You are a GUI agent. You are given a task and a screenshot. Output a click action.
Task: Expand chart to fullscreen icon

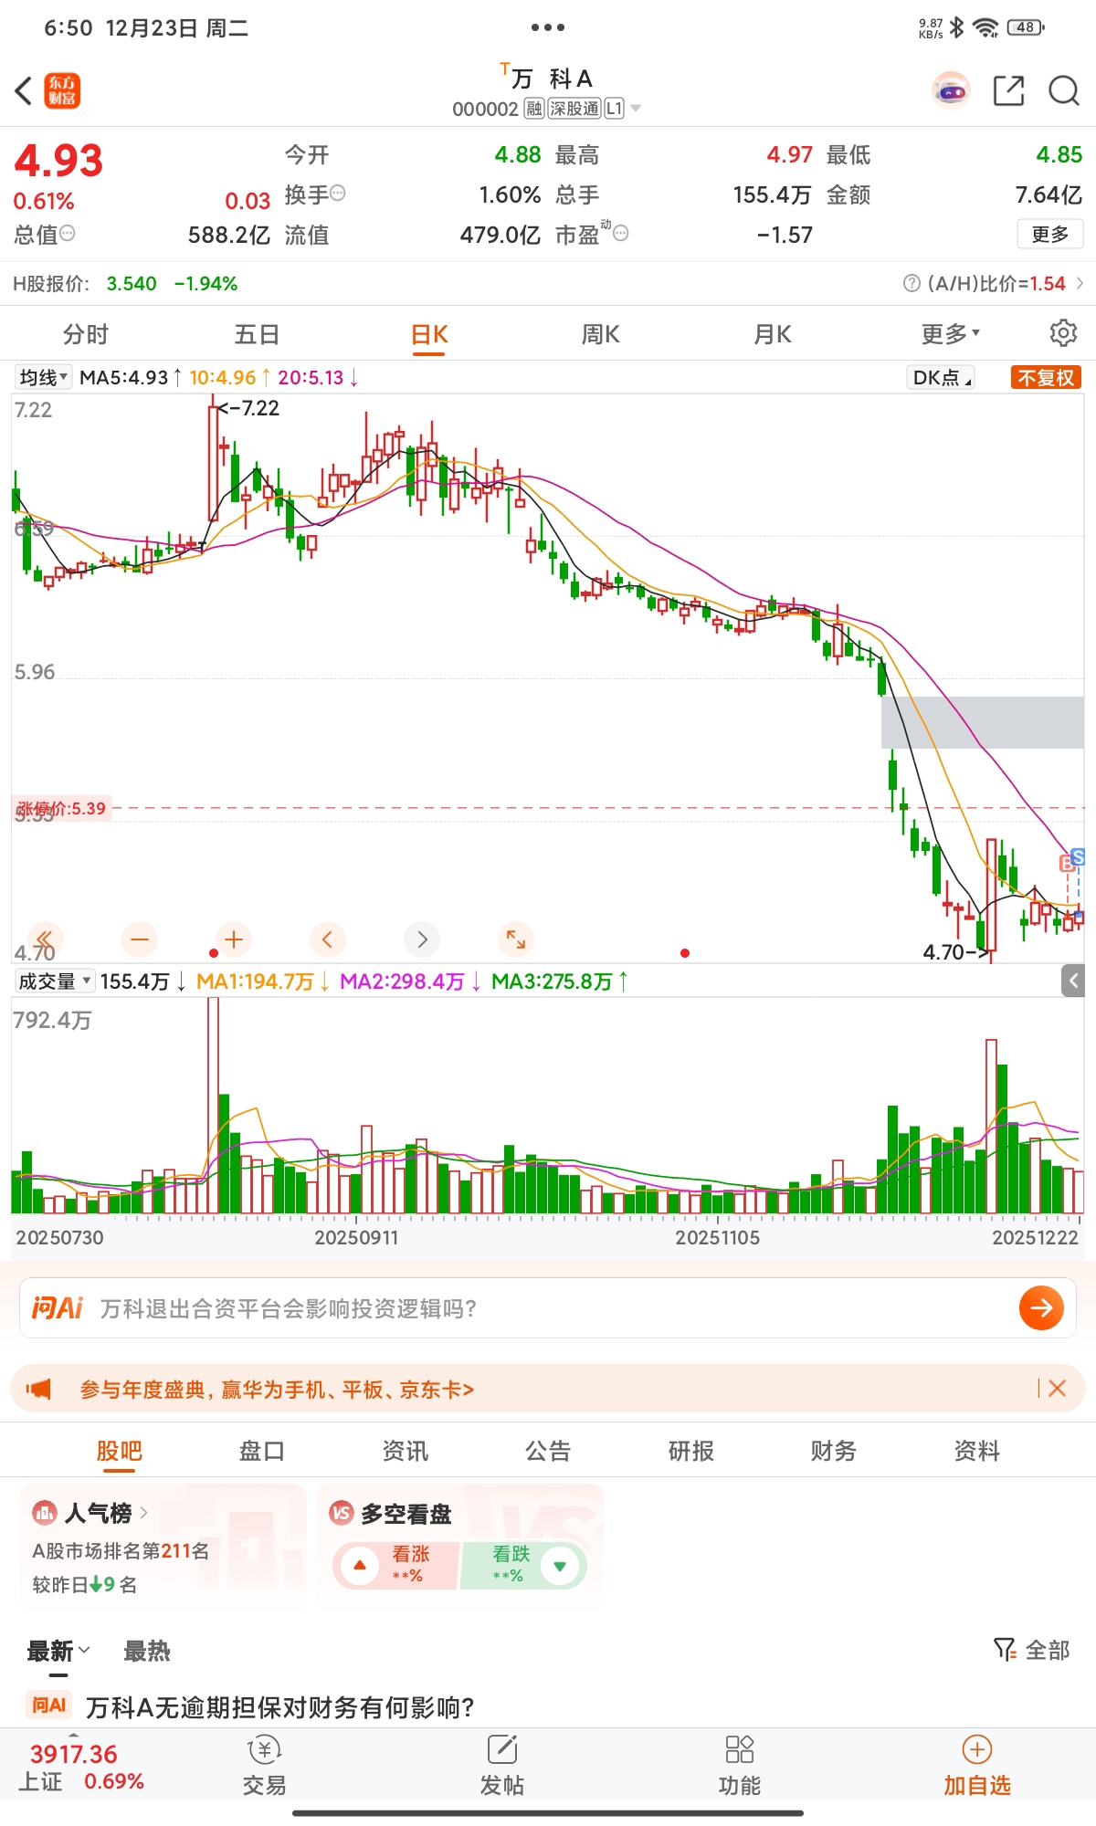[x=516, y=939]
